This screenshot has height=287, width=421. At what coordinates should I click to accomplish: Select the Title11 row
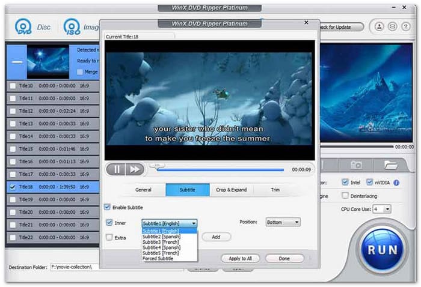coord(53,98)
